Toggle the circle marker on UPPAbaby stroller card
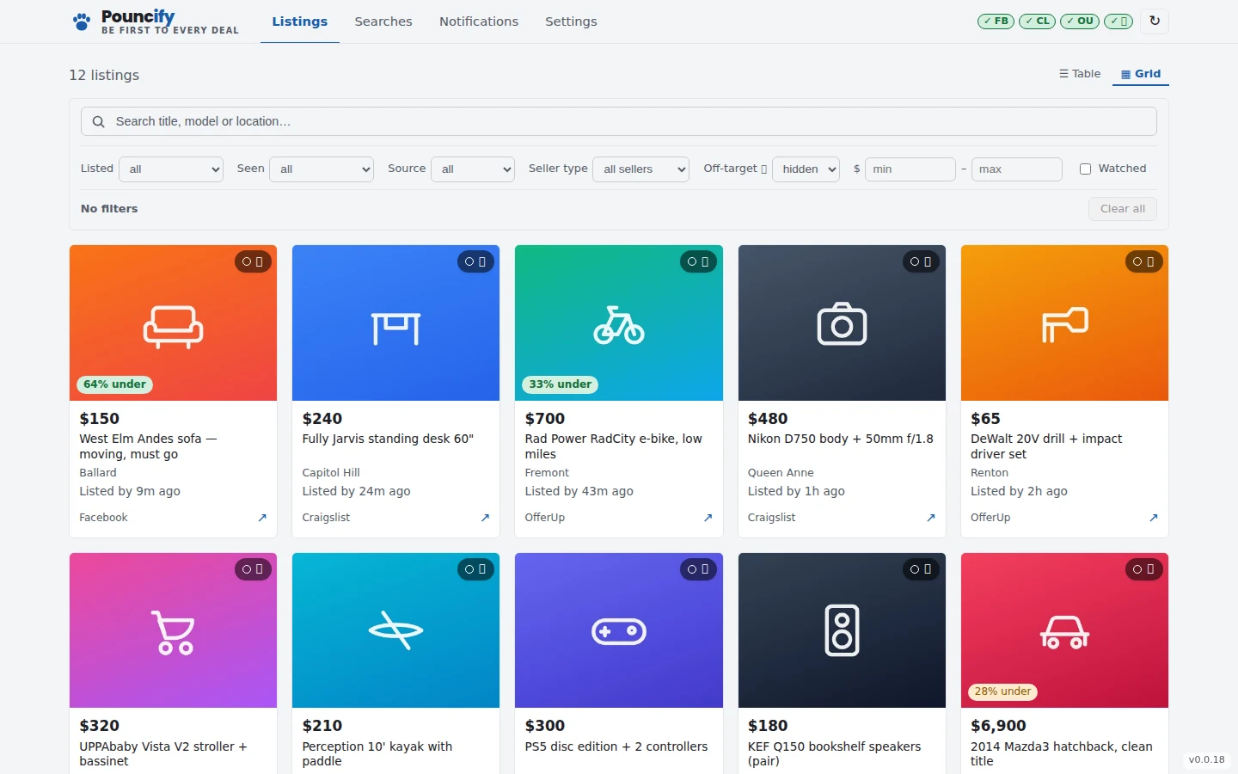1238x774 pixels. tap(247, 569)
